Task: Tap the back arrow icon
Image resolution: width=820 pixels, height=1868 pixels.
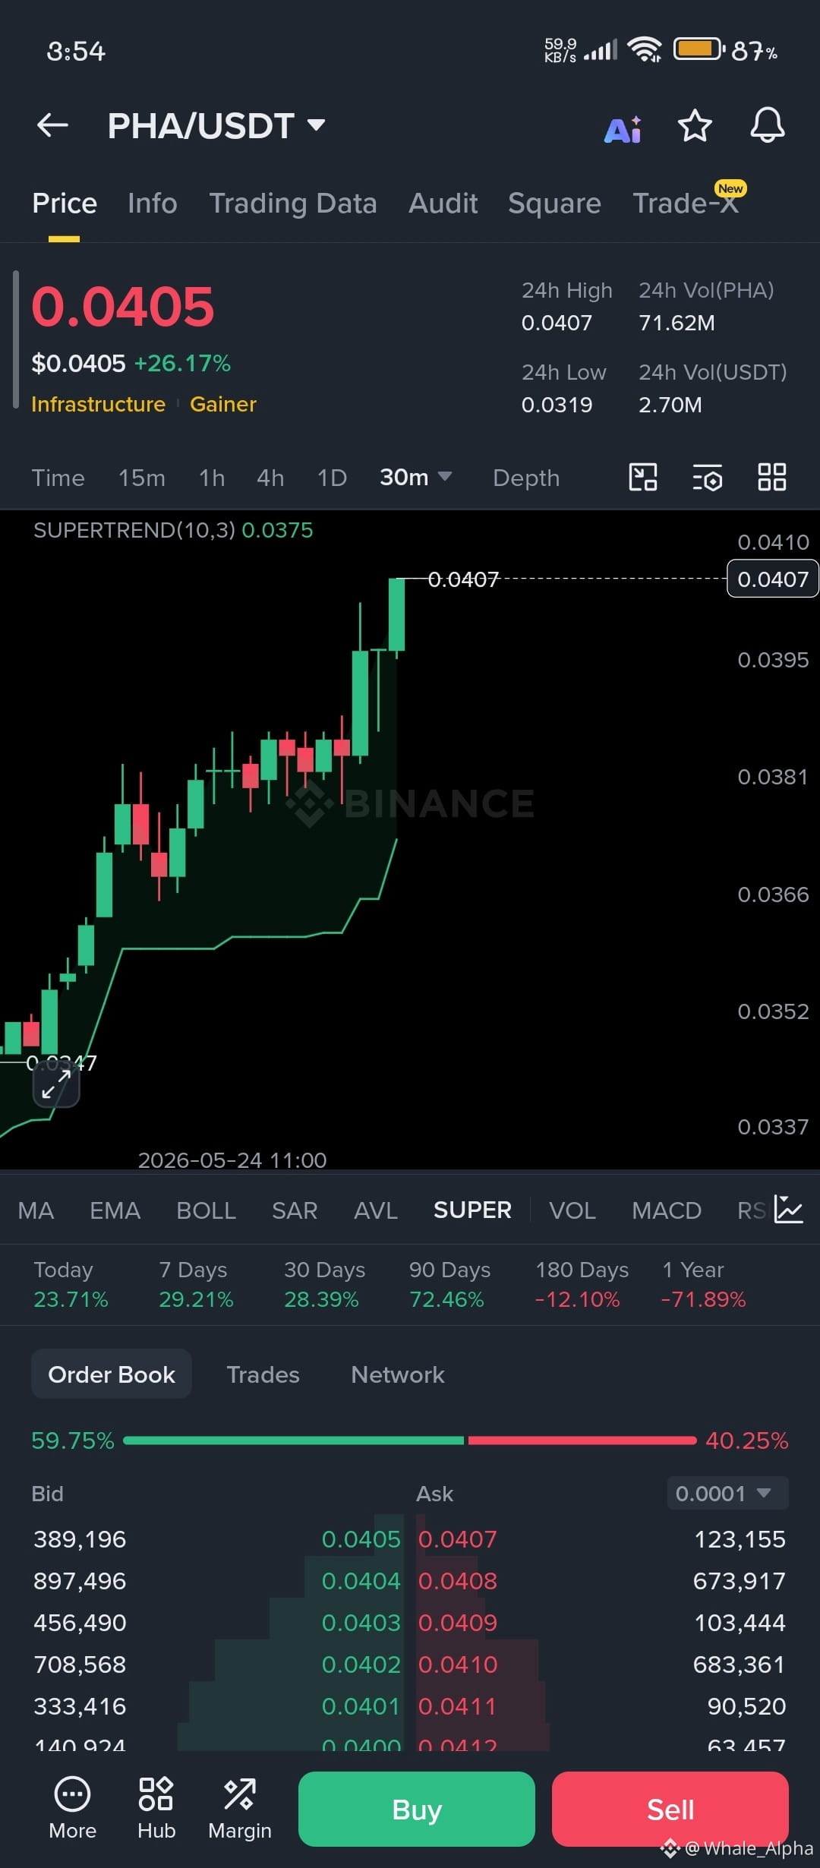Action: click(x=52, y=125)
